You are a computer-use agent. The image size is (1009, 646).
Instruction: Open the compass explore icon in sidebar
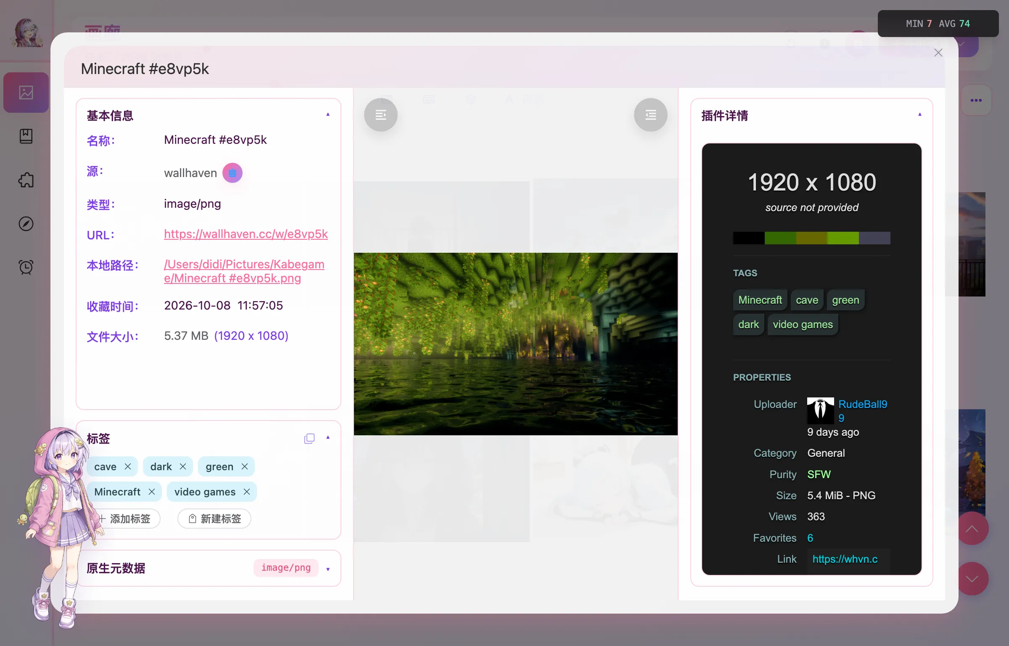click(x=26, y=224)
